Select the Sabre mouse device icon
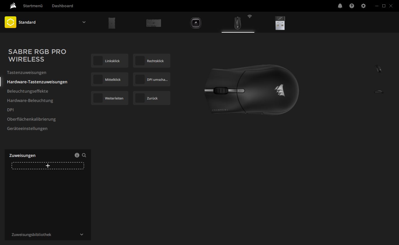Viewport: 399px width, 245px height. (x=238, y=23)
